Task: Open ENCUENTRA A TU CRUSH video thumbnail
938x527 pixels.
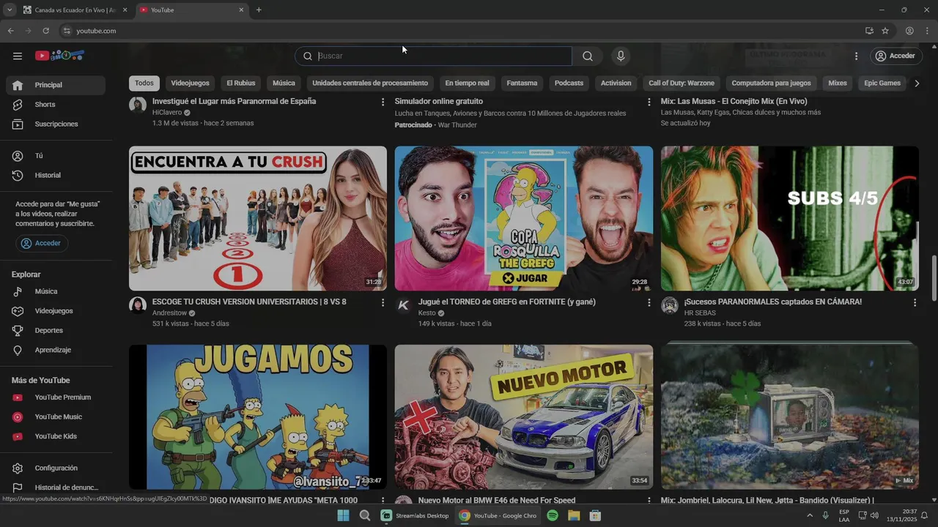Action: (258, 218)
